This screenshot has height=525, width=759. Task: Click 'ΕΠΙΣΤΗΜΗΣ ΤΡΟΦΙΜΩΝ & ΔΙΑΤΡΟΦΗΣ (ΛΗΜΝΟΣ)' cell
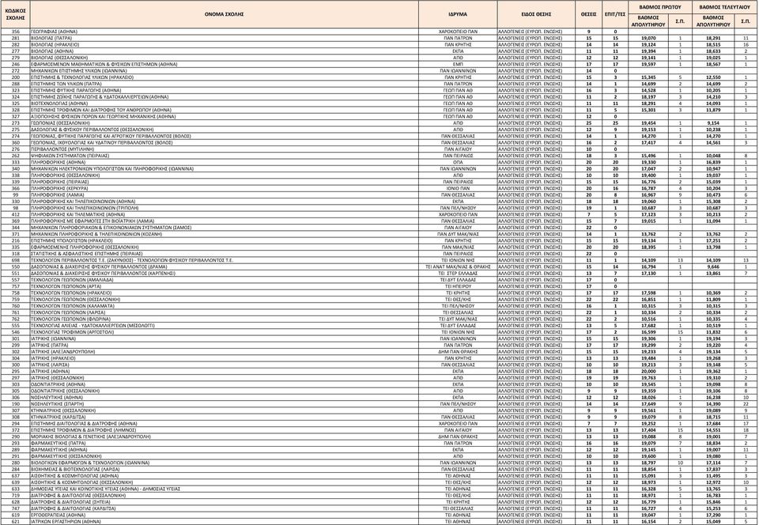pyautogui.click(x=224, y=429)
